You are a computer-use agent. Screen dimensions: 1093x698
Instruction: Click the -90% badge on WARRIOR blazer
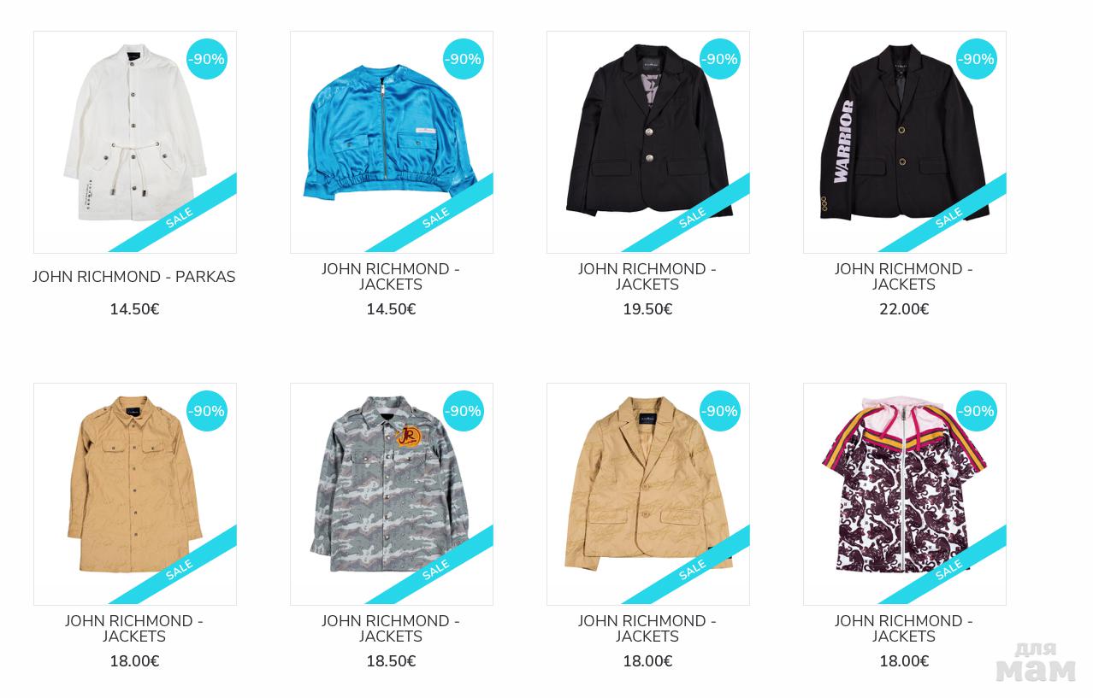(977, 59)
